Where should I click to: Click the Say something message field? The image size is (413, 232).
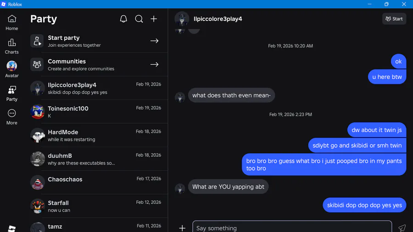pyautogui.click(x=292, y=226)
